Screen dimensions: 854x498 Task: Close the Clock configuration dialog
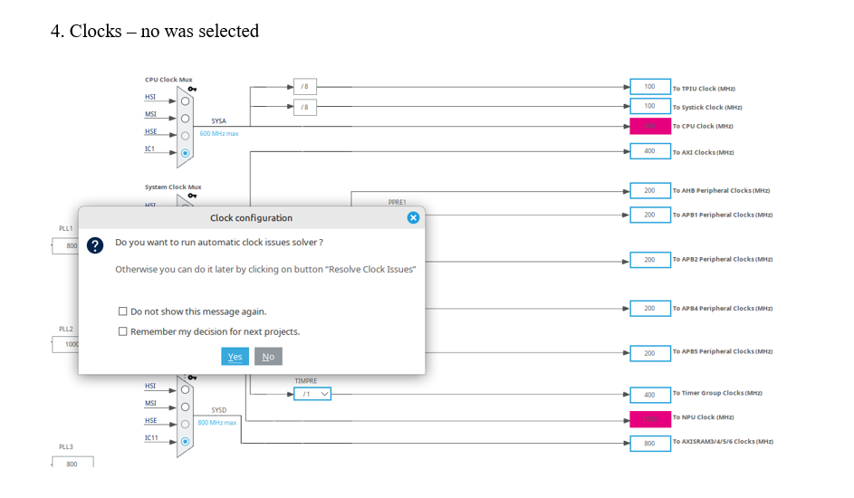pos(413,217)
